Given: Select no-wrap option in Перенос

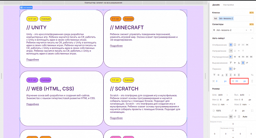Looking at the screenshot, I should [x=235, y=69].
